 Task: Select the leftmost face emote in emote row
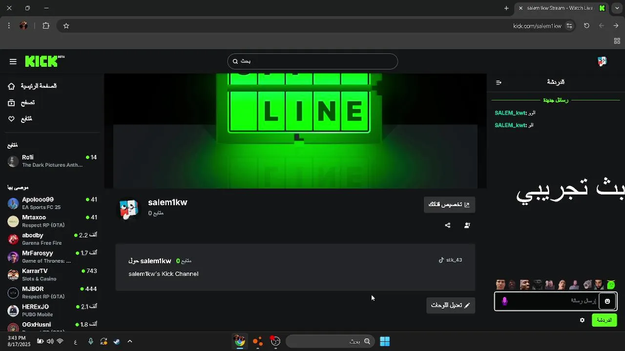pyautogui.click(x=500, y=285)
